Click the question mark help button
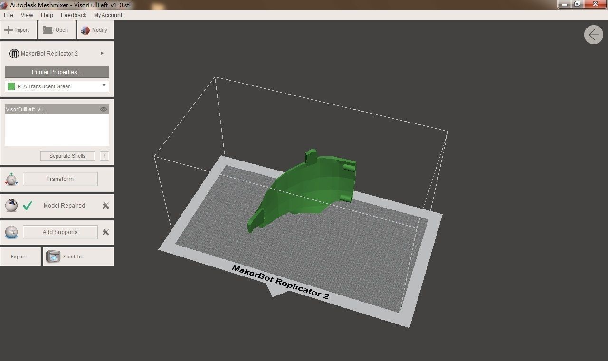This screenshot has height=361, width=608. [x=104, y=156]
